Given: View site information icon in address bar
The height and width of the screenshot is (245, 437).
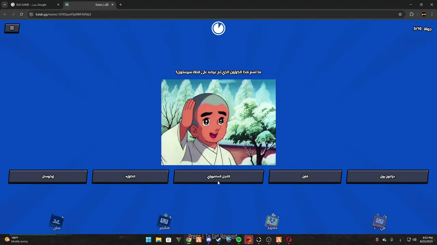Looking at the screenshot, I should tap(31, 14).
